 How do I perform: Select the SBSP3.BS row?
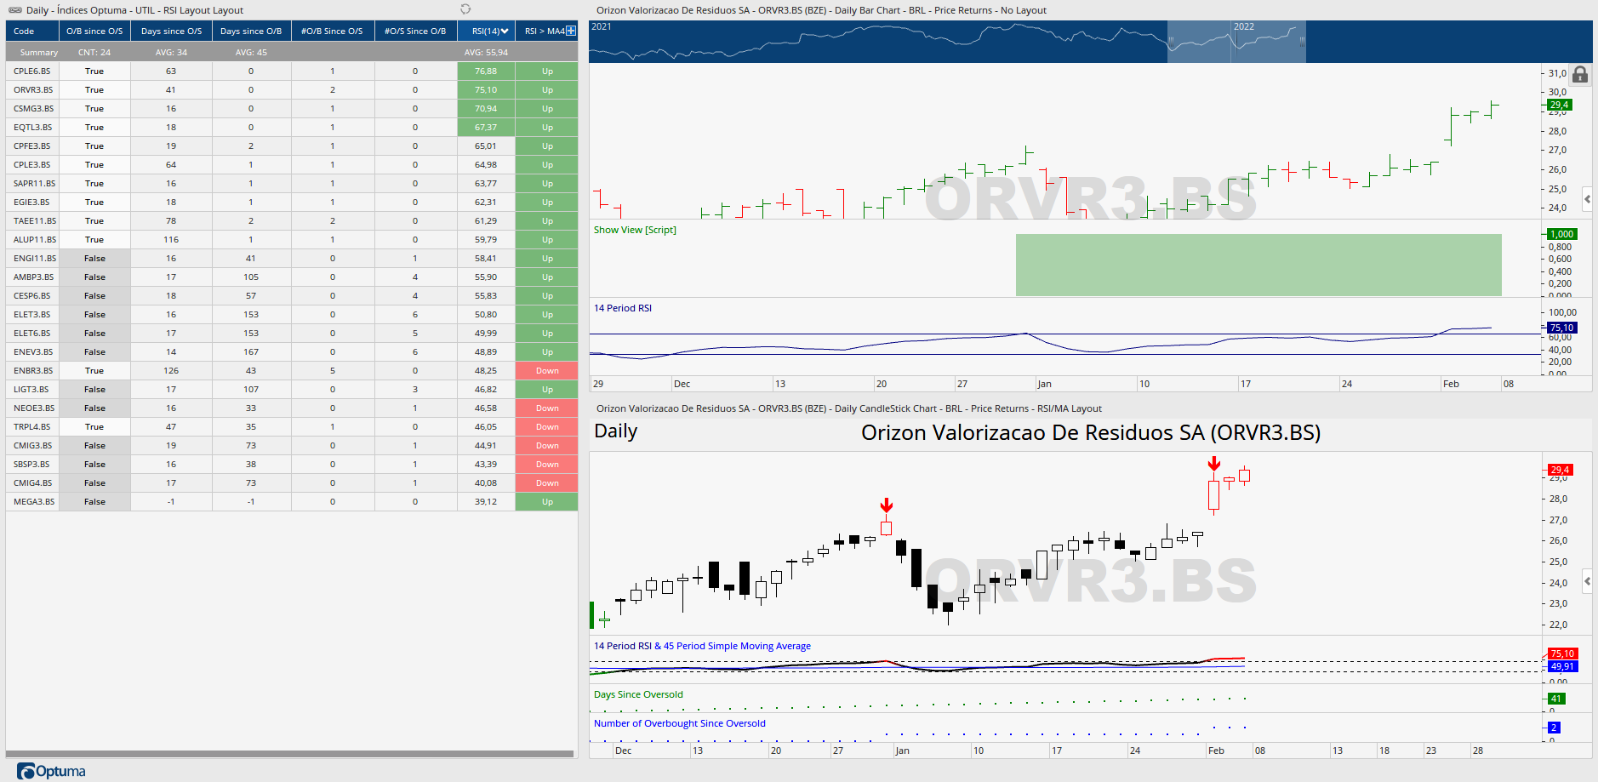(292, 465)
